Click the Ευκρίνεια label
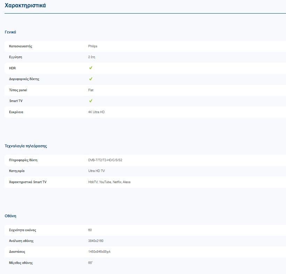 [16, 112]
